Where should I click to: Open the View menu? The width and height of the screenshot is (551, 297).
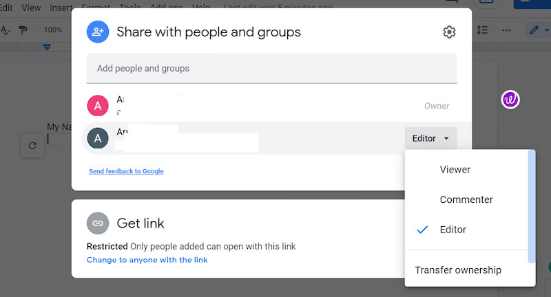point(31,8)
